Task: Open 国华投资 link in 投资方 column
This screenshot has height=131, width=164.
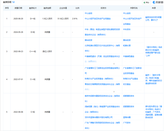Action: tap(88, 40)
